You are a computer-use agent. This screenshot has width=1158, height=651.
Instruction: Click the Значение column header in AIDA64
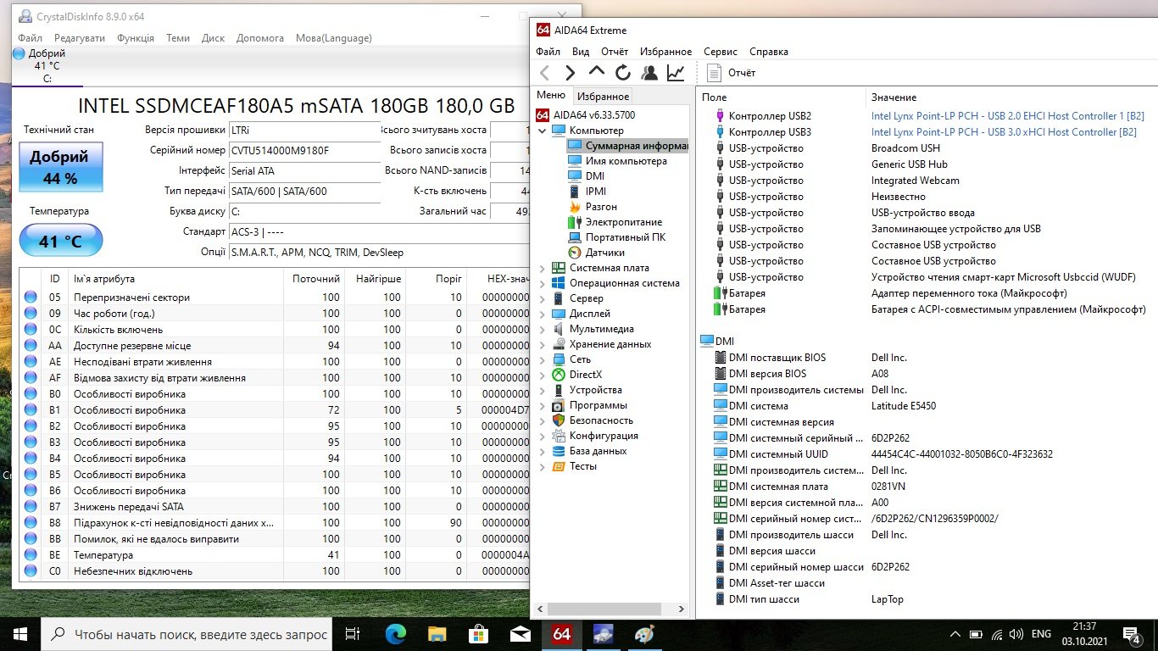(x=894, y=97)
